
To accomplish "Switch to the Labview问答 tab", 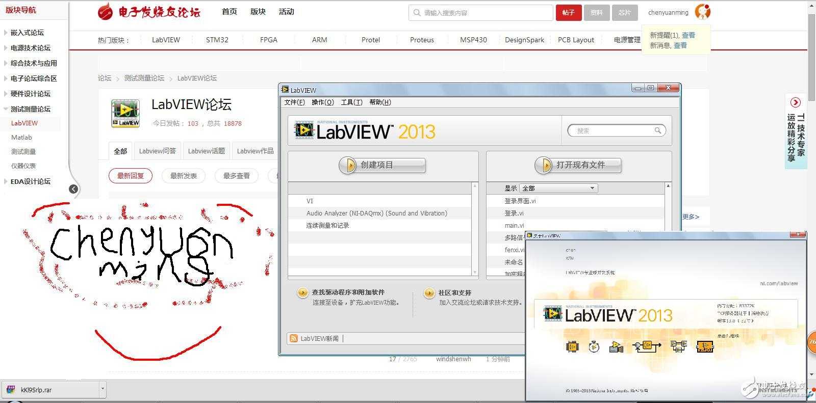I will (157, 151).
